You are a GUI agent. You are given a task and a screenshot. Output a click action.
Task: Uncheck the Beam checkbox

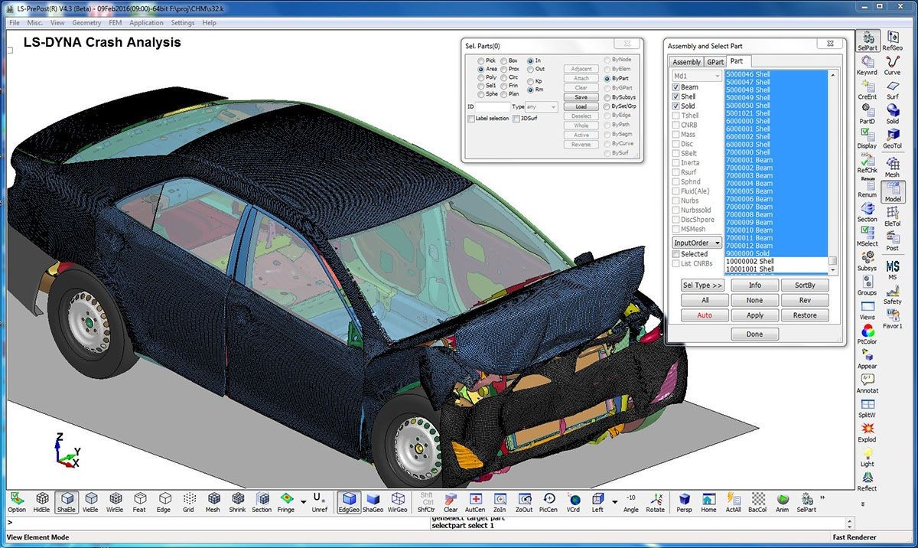675,87
